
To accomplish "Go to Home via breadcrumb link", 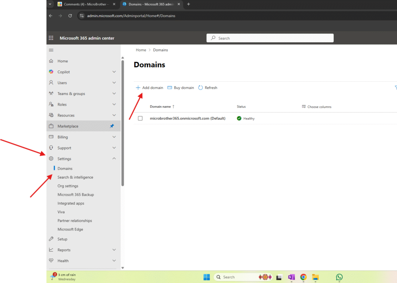I will [141, 50].
